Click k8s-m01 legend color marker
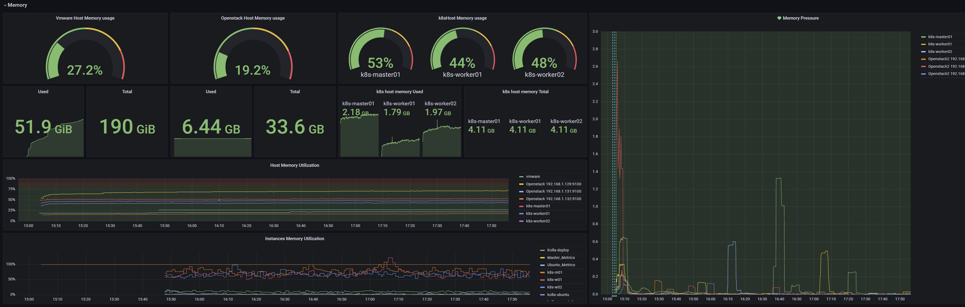This screenshot has height=307, width=965. 542,273
